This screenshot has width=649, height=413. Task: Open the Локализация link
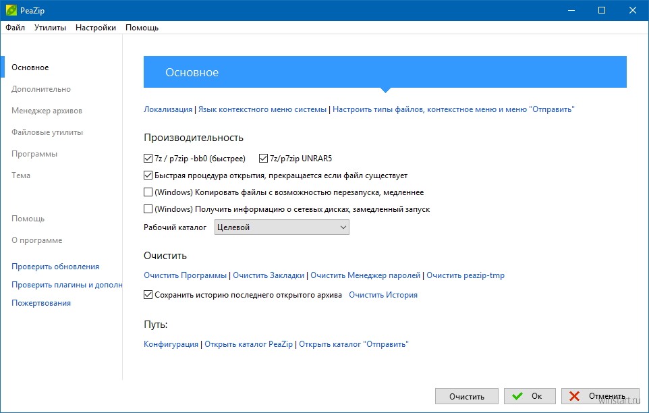[x=167, y=109]
